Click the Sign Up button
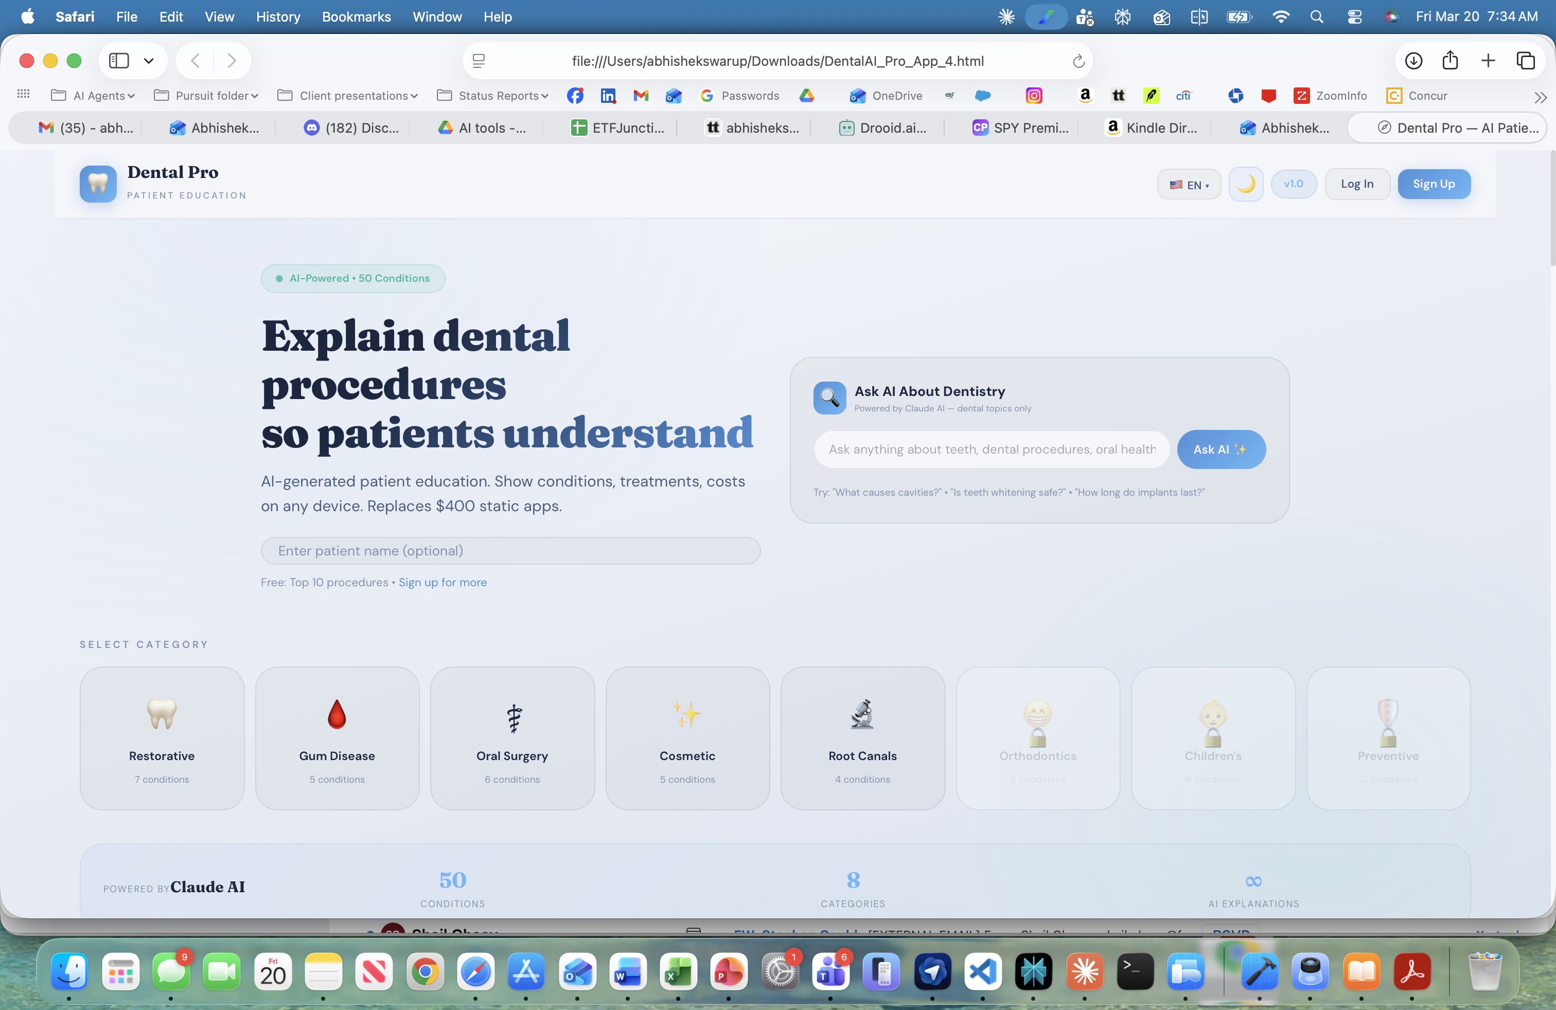Image resolution: width=1556 pixels, height=1010 pixels. pyautogui.click(x=1434, y=184)
